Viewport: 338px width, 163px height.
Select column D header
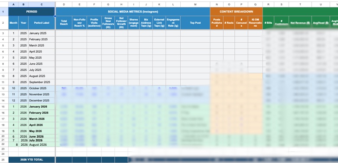click(64, 4)
